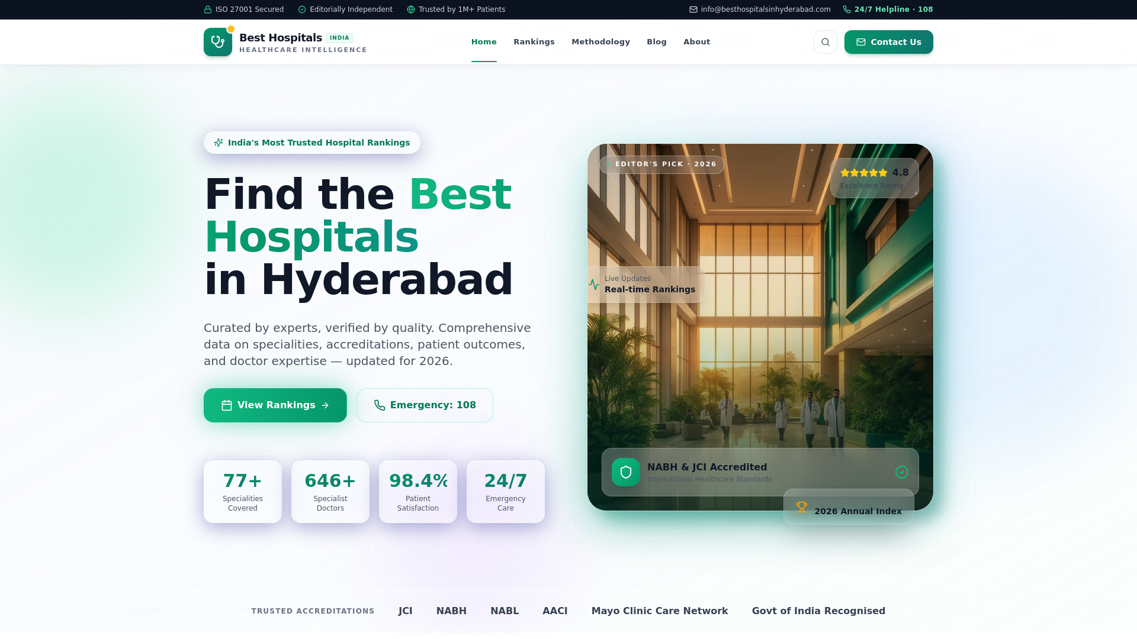Click the shield icon on the NABH & JCI card
Viewport: 1137px width, 639px height.
point(626,472)
